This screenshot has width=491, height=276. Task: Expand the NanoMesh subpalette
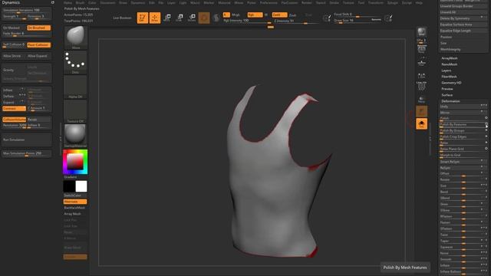tap(450, 64)
